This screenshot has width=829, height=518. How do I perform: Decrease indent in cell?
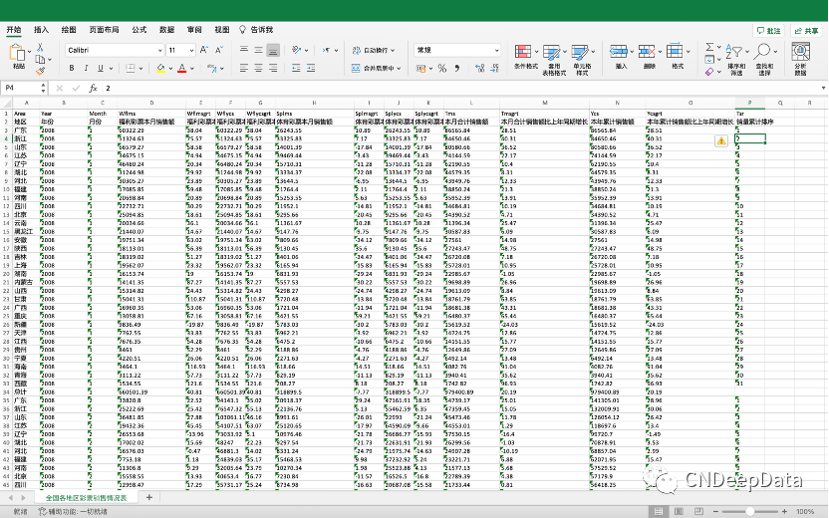296,68
